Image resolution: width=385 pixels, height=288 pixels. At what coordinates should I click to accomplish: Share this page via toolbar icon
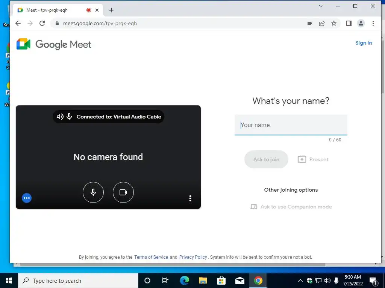tap(322, 23)
